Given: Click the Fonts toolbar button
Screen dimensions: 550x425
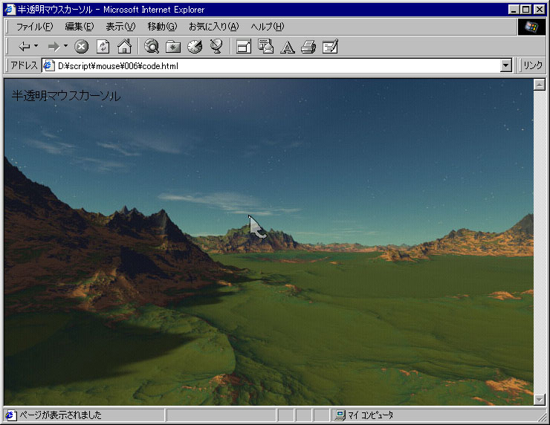Looking at the screenshot, I should tap(287, 47).
